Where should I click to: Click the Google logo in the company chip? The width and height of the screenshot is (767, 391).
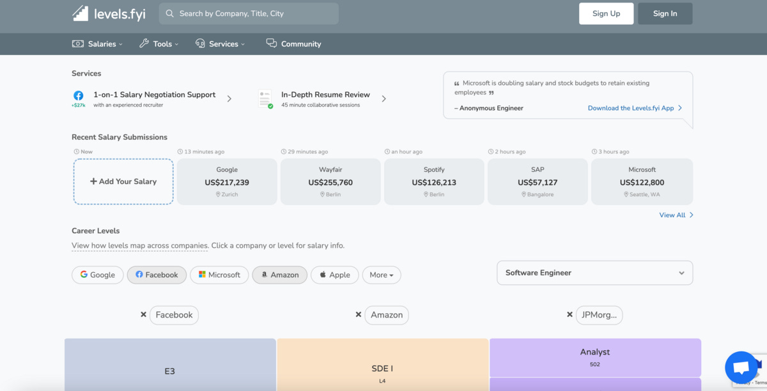coord(84,275)
